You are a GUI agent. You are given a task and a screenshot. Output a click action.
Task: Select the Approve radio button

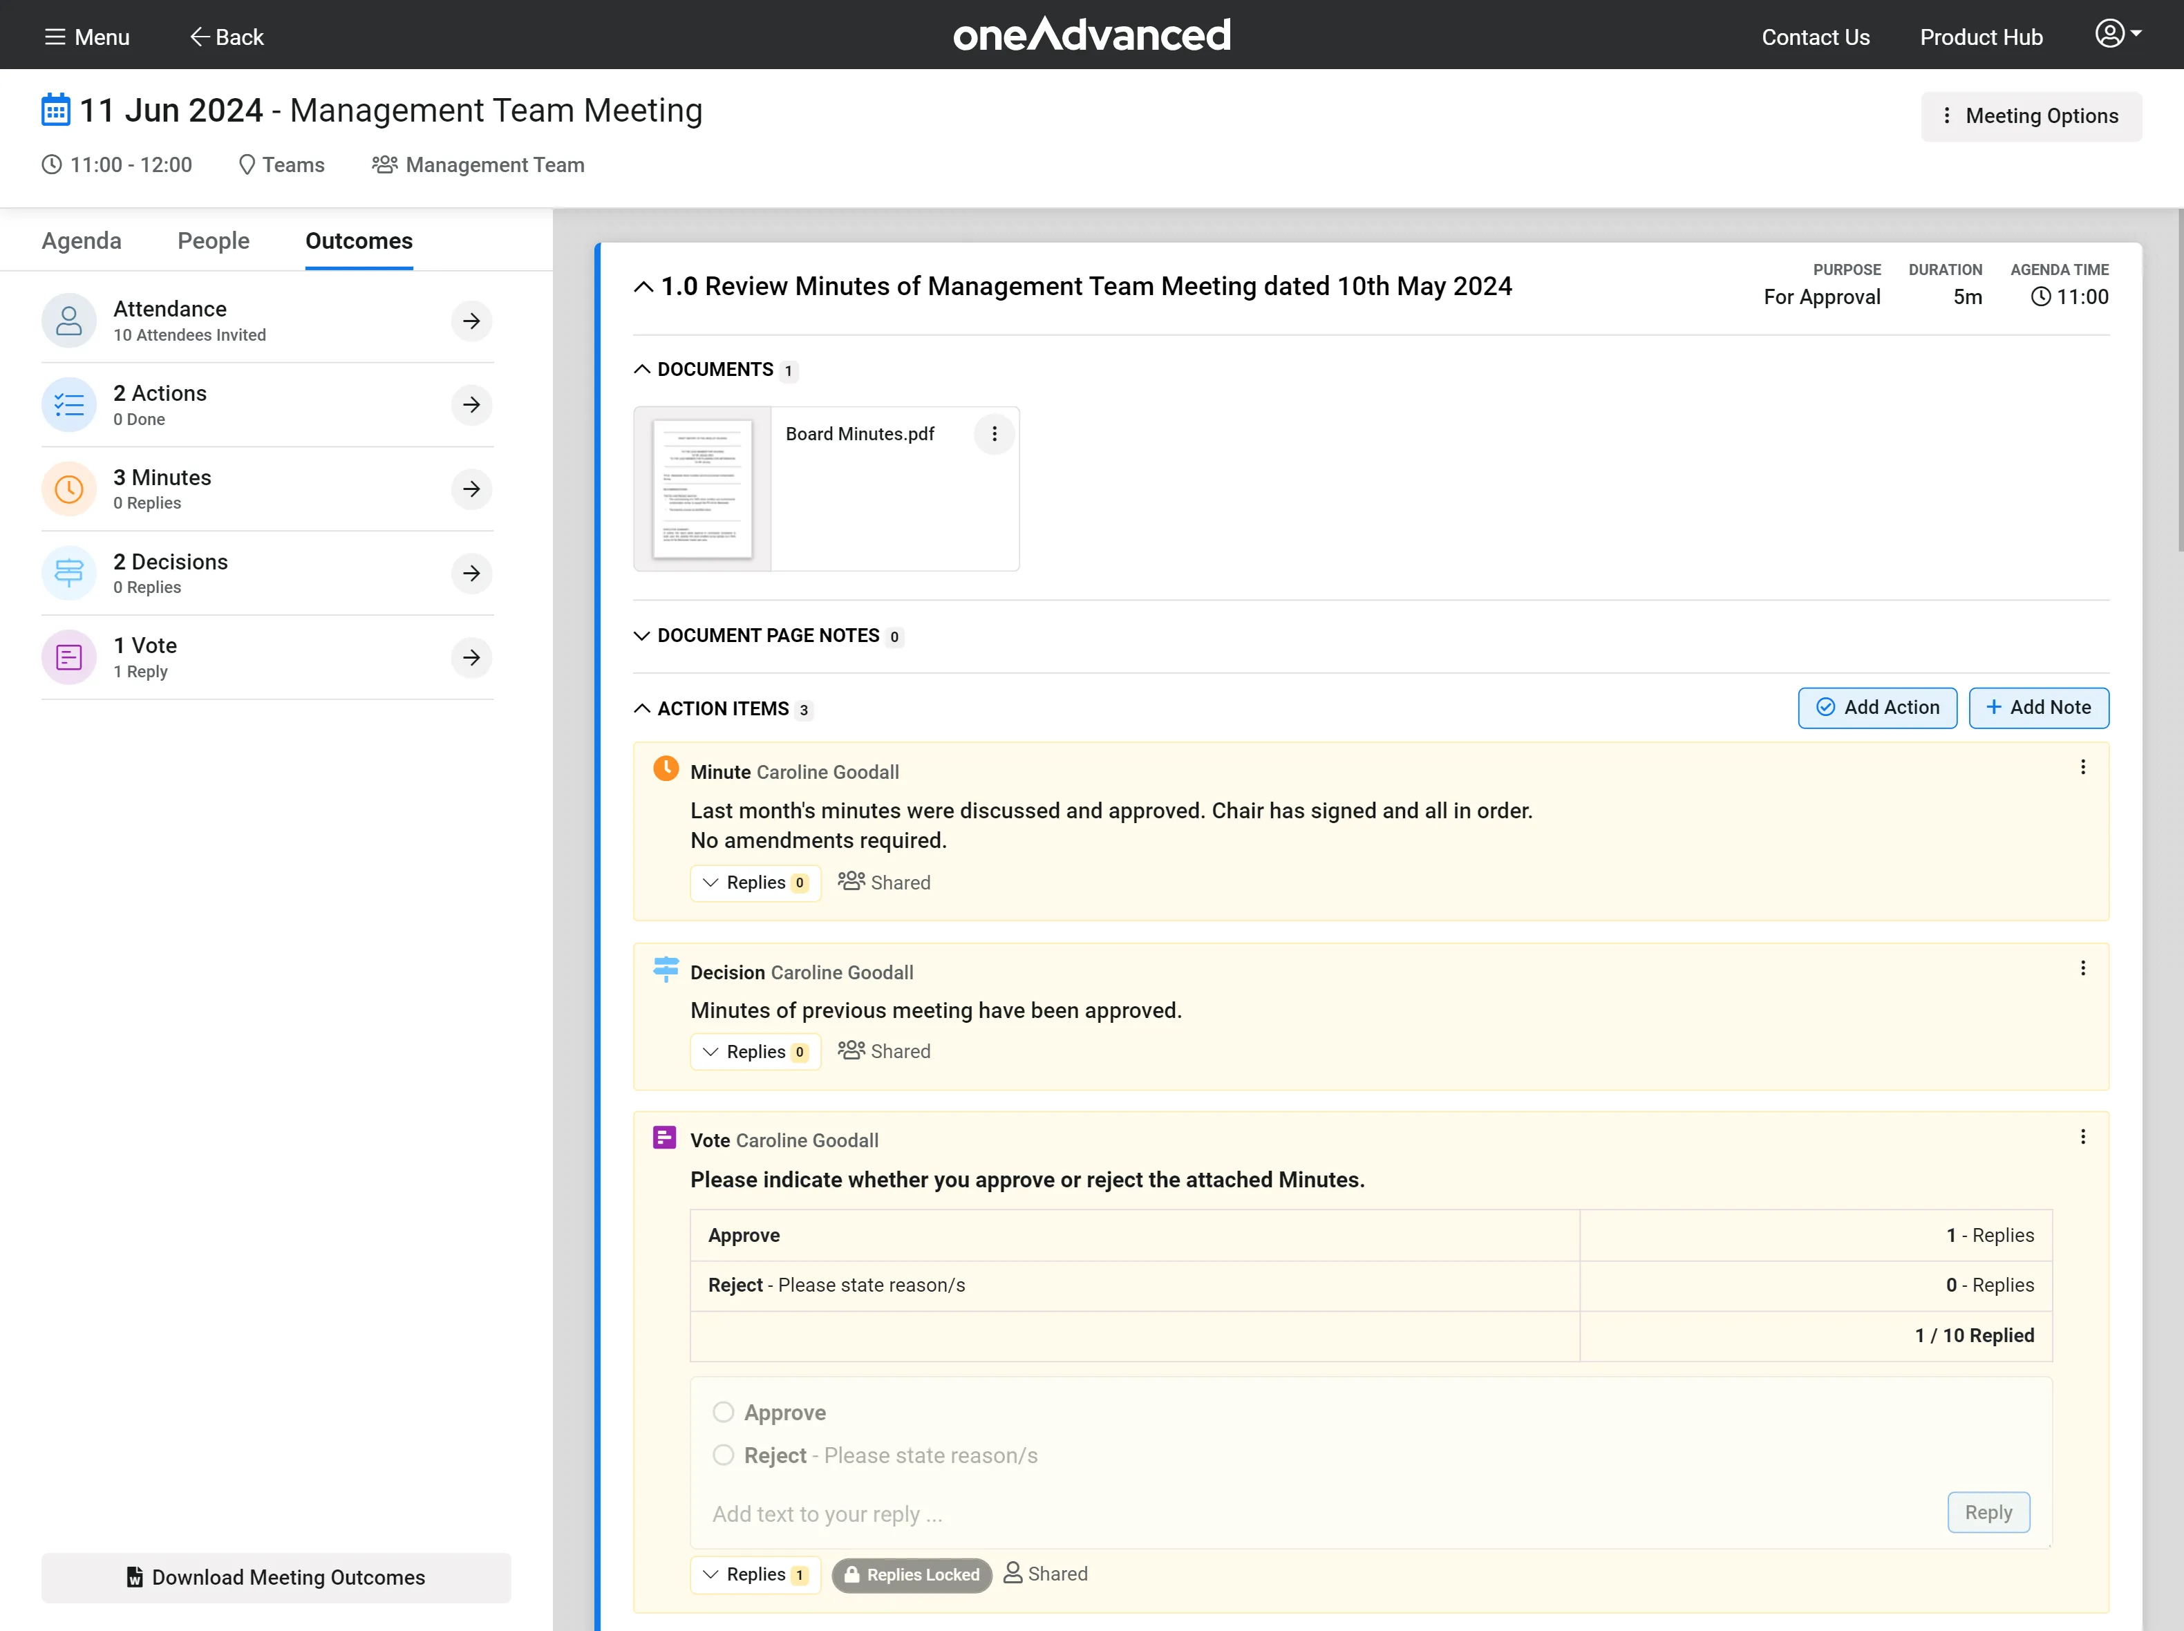pos(724,1413)
